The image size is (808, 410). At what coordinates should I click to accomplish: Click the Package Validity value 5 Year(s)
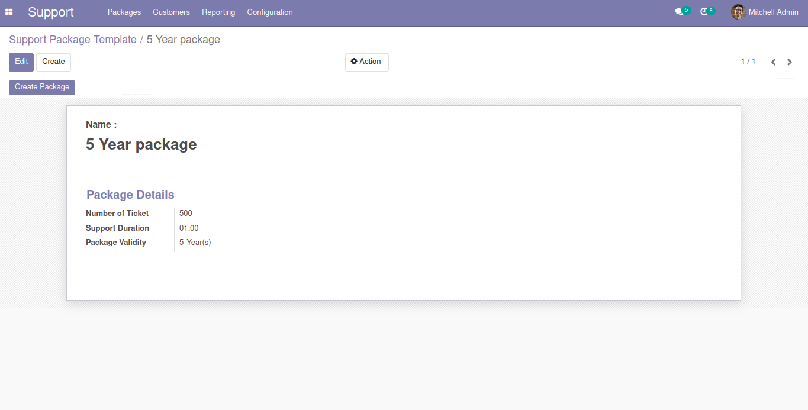pyautogui.click(x=195, y=243)
